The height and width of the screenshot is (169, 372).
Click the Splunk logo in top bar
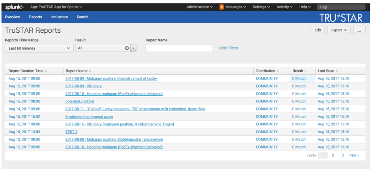tap(14, 7)
